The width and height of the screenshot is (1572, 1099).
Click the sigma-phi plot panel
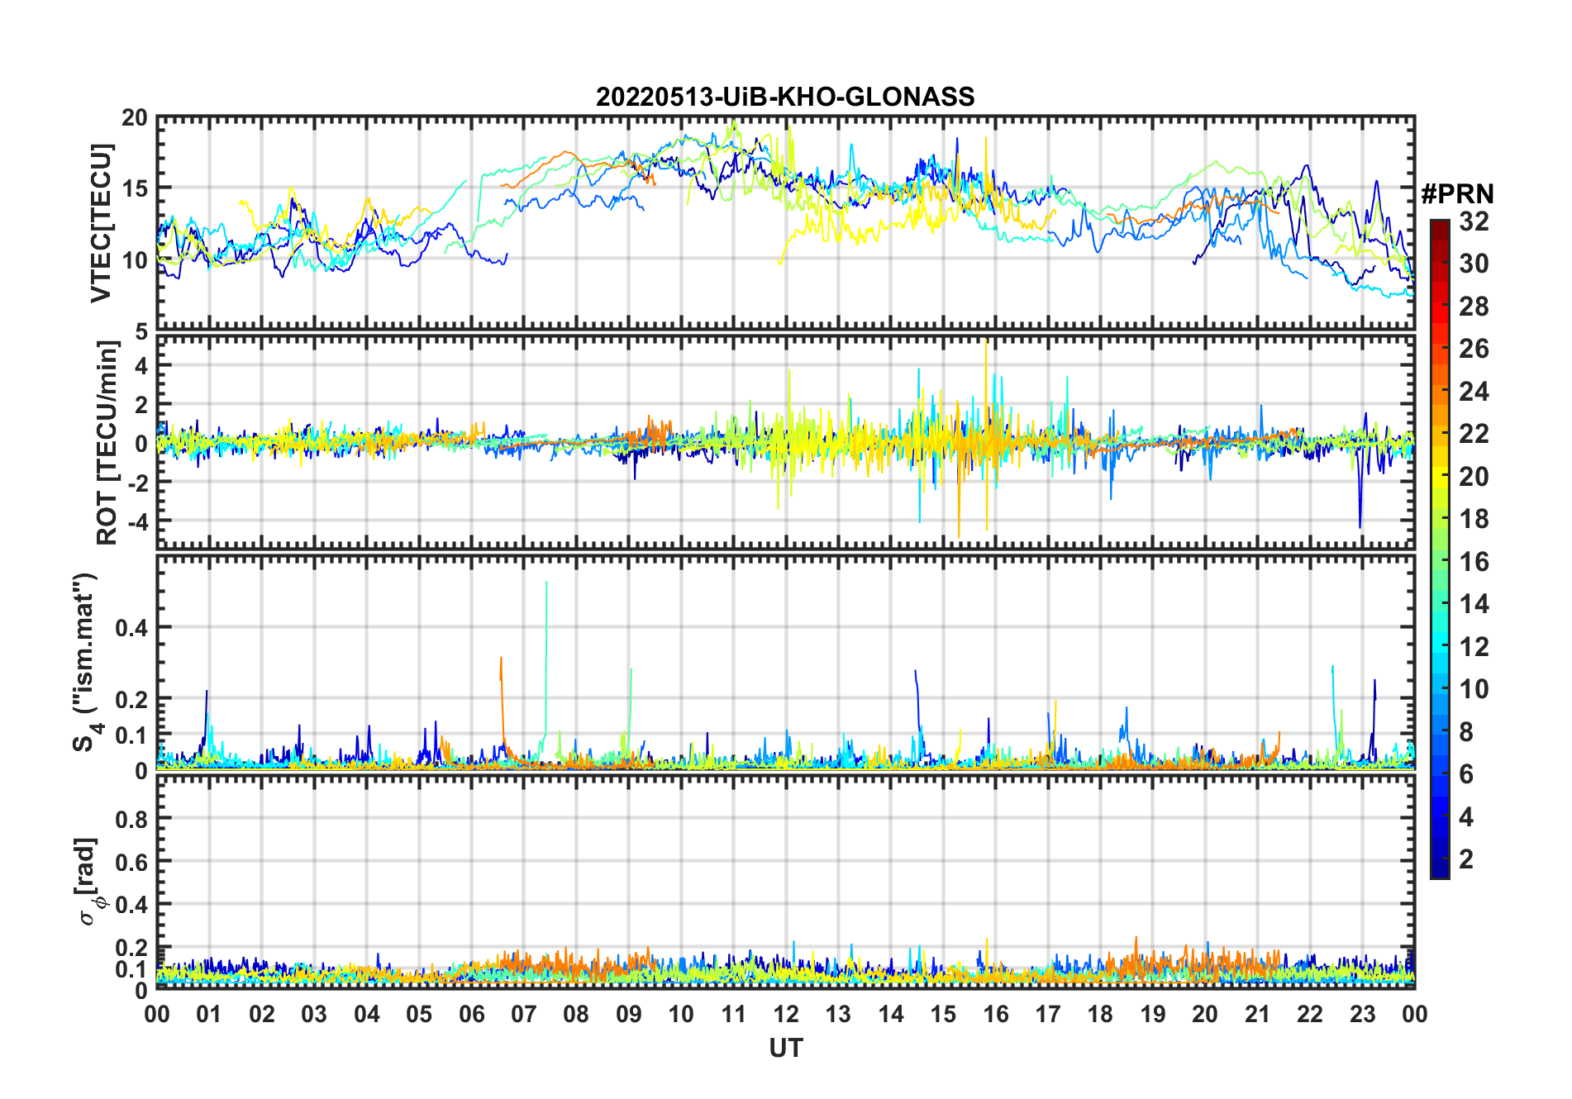tap(786, 882)
